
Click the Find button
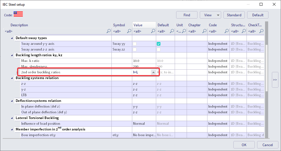click(187, 15)
